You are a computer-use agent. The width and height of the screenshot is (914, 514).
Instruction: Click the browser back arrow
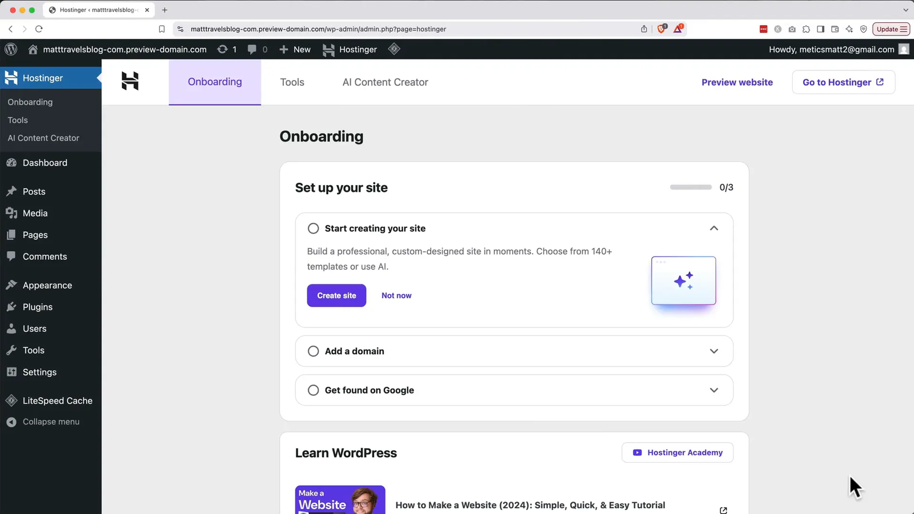[x=10, y=29]
